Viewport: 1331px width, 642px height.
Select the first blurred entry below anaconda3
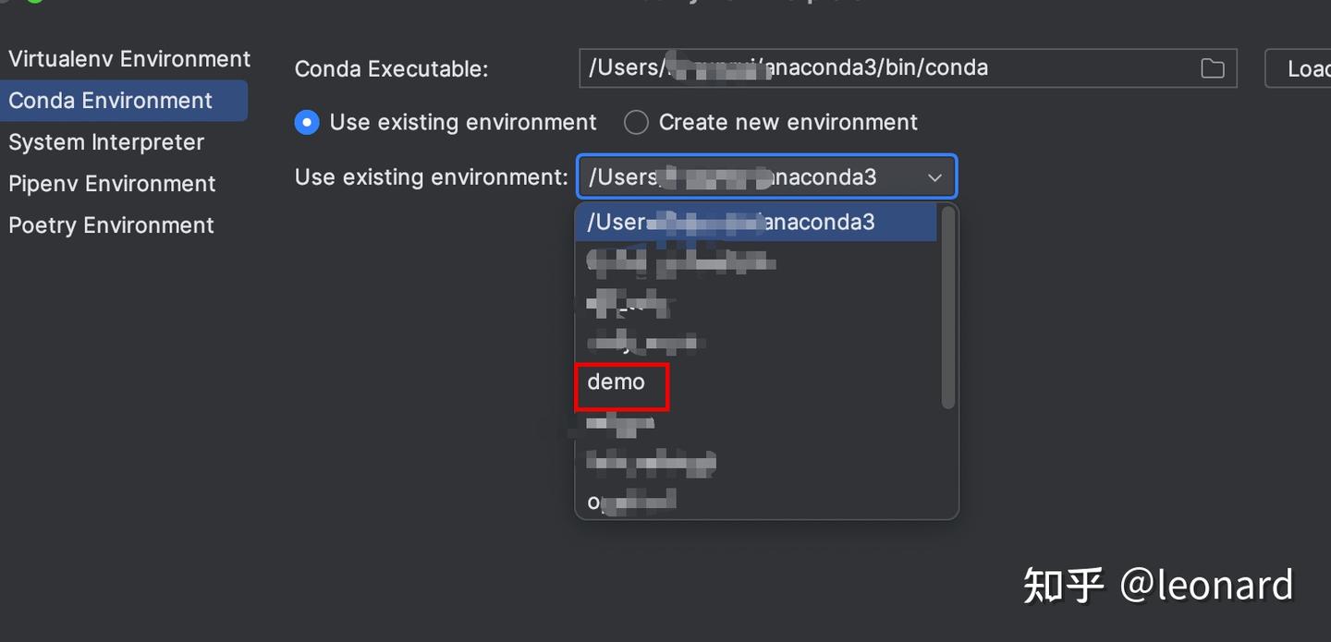pyautogui.click(x=680, y=262)
